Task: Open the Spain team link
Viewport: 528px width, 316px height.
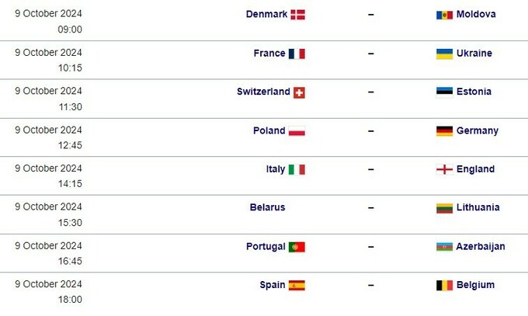Action: click(273, 285)
